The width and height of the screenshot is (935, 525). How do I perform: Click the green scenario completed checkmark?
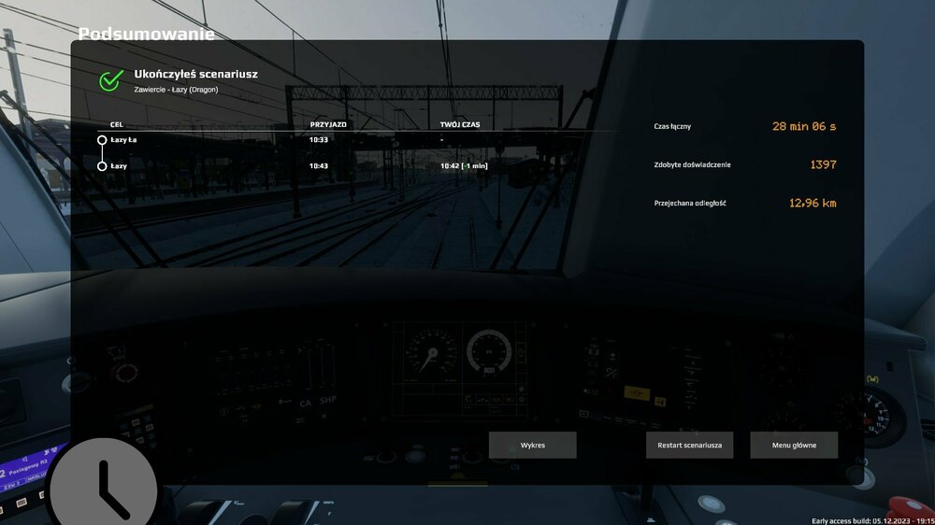click(x=111, y=79)
